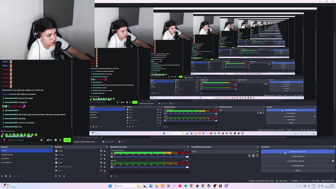
Task: Mute Mic/Aux speaker icon
Action: (112, 167)
